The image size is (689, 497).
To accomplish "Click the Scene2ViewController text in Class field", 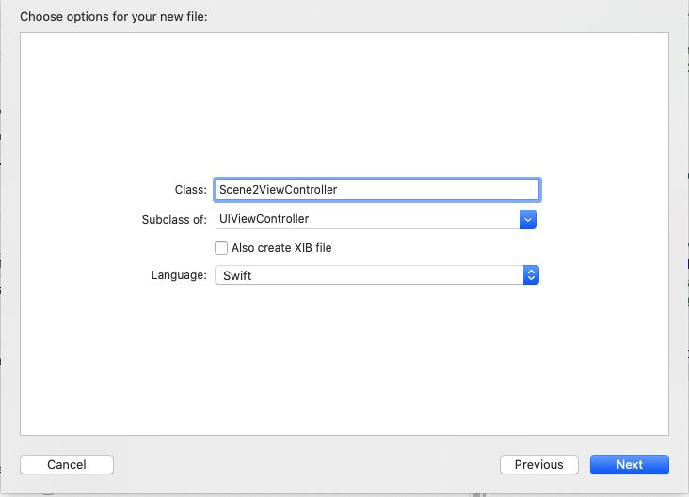I will click(x=278, y=190).
